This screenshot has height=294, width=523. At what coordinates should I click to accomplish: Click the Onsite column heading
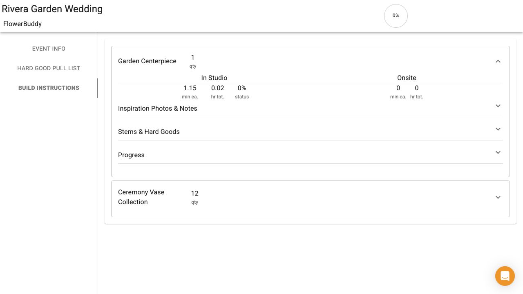tap(407, 78)
